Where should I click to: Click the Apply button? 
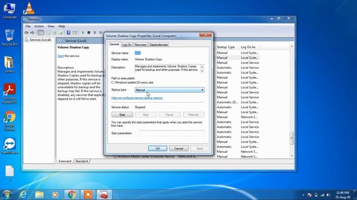click(x=200, y=148)
